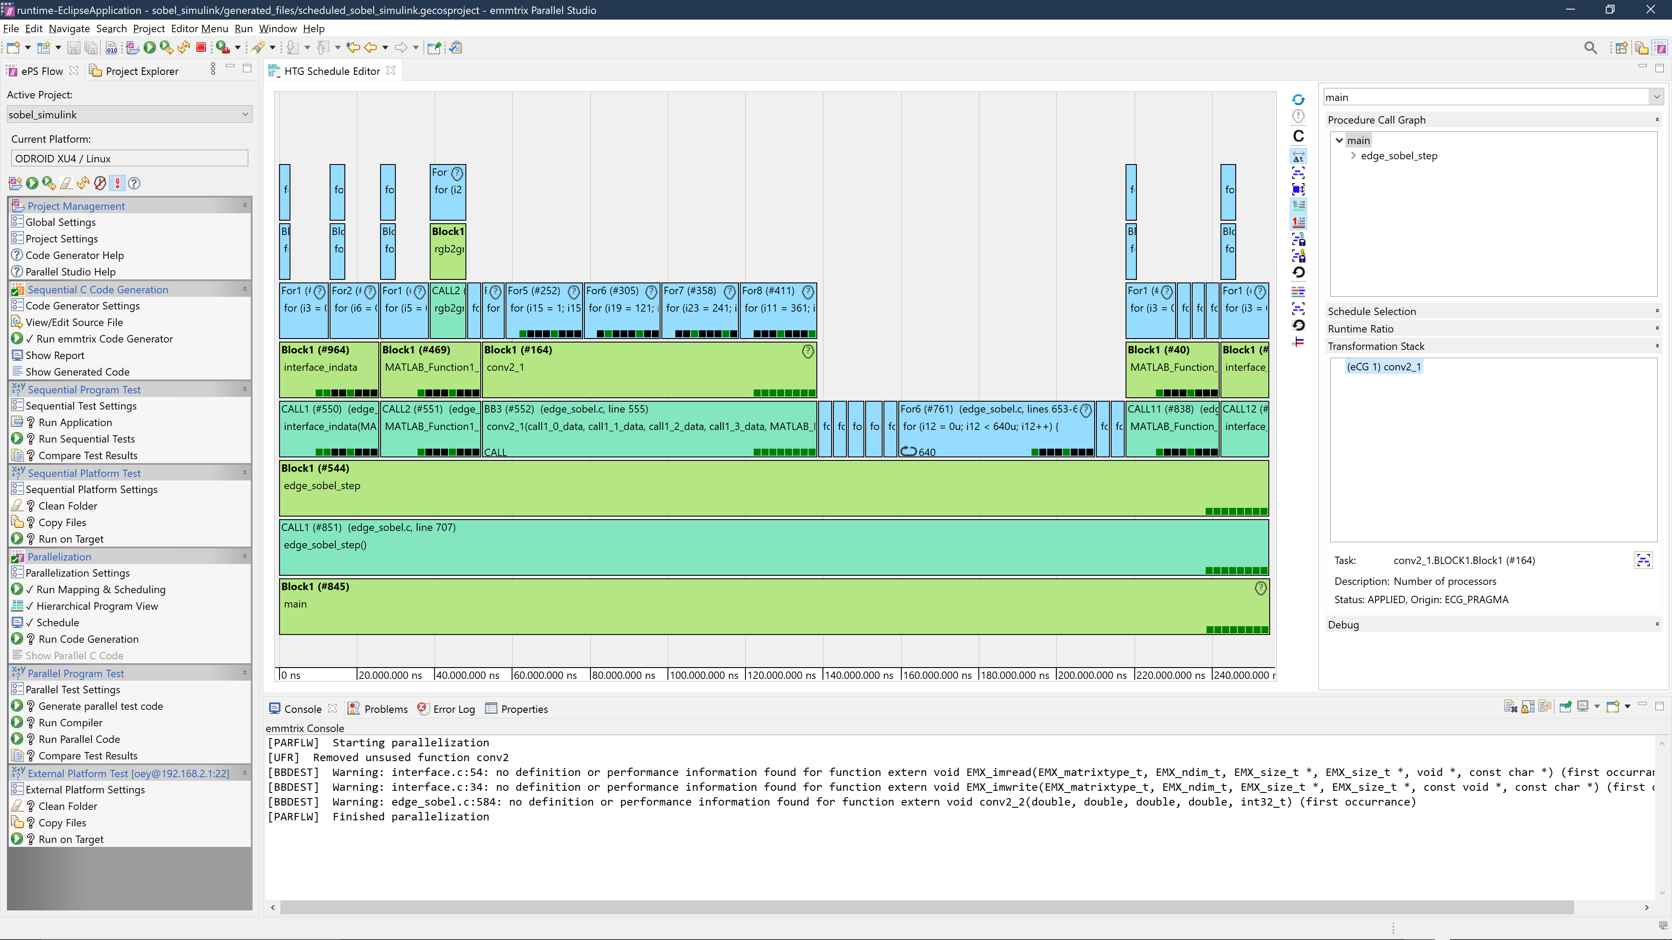Click the Current Platform ODROID XU4 field

129,158
